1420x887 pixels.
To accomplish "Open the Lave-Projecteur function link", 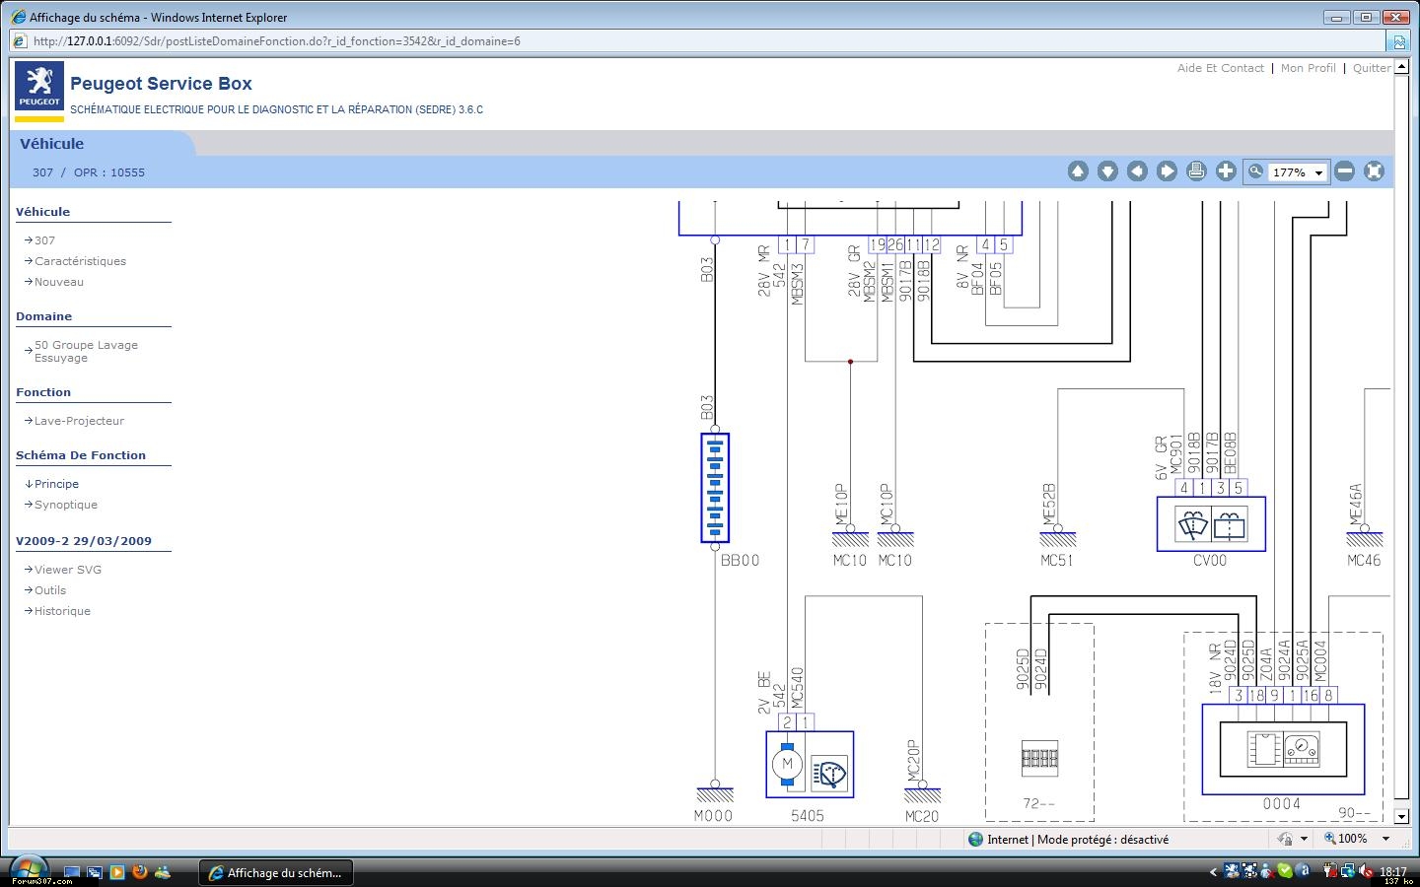I will (79, 421).
